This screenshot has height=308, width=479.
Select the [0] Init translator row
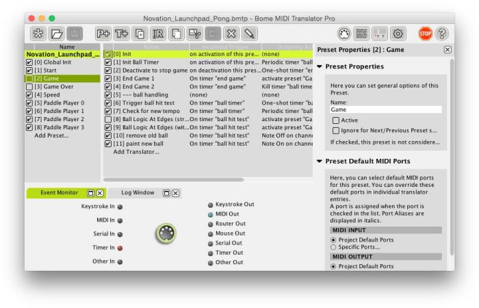click(x=208, y=54)
